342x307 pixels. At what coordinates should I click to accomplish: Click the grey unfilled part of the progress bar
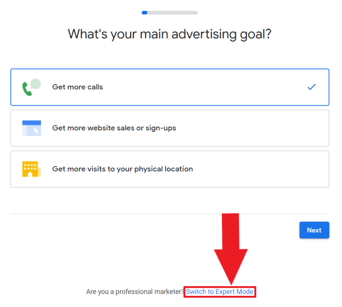click(x=172, y=13)
